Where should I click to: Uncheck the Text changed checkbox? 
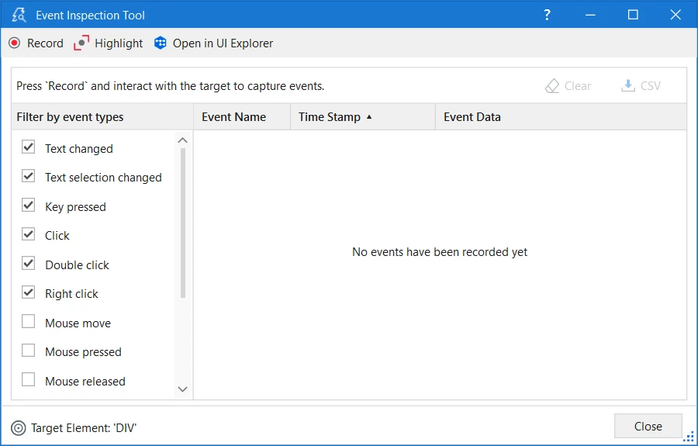pos(29,147)
